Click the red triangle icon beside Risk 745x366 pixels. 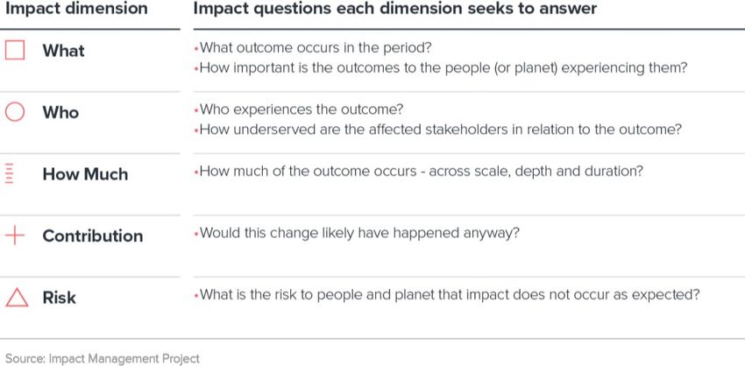[17, 298]
